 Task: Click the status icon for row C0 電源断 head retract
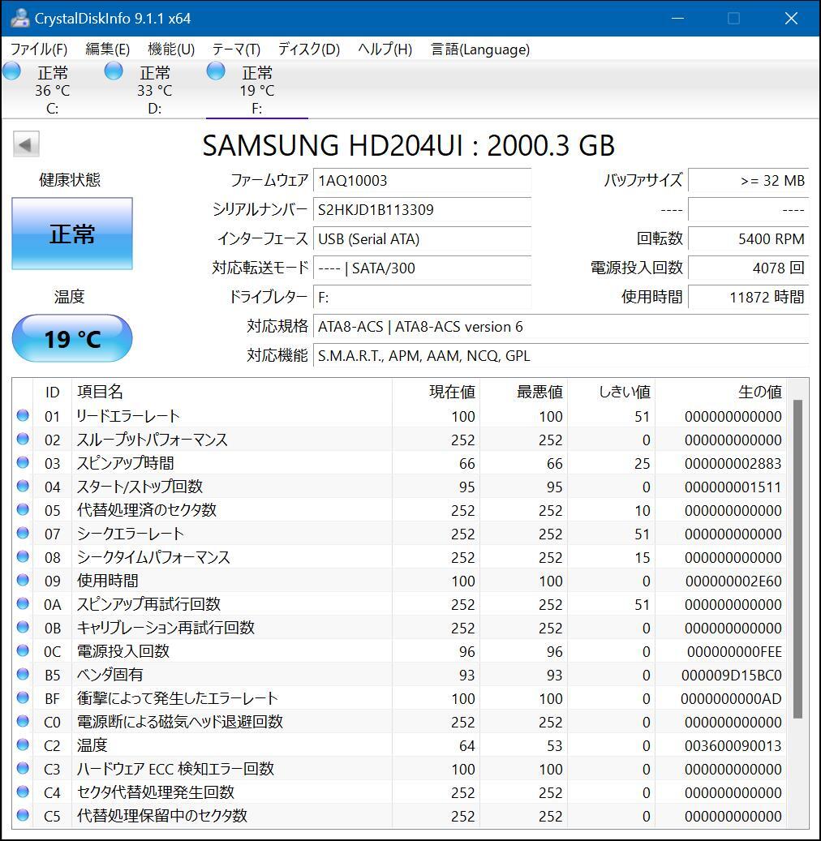pos(23,721)
